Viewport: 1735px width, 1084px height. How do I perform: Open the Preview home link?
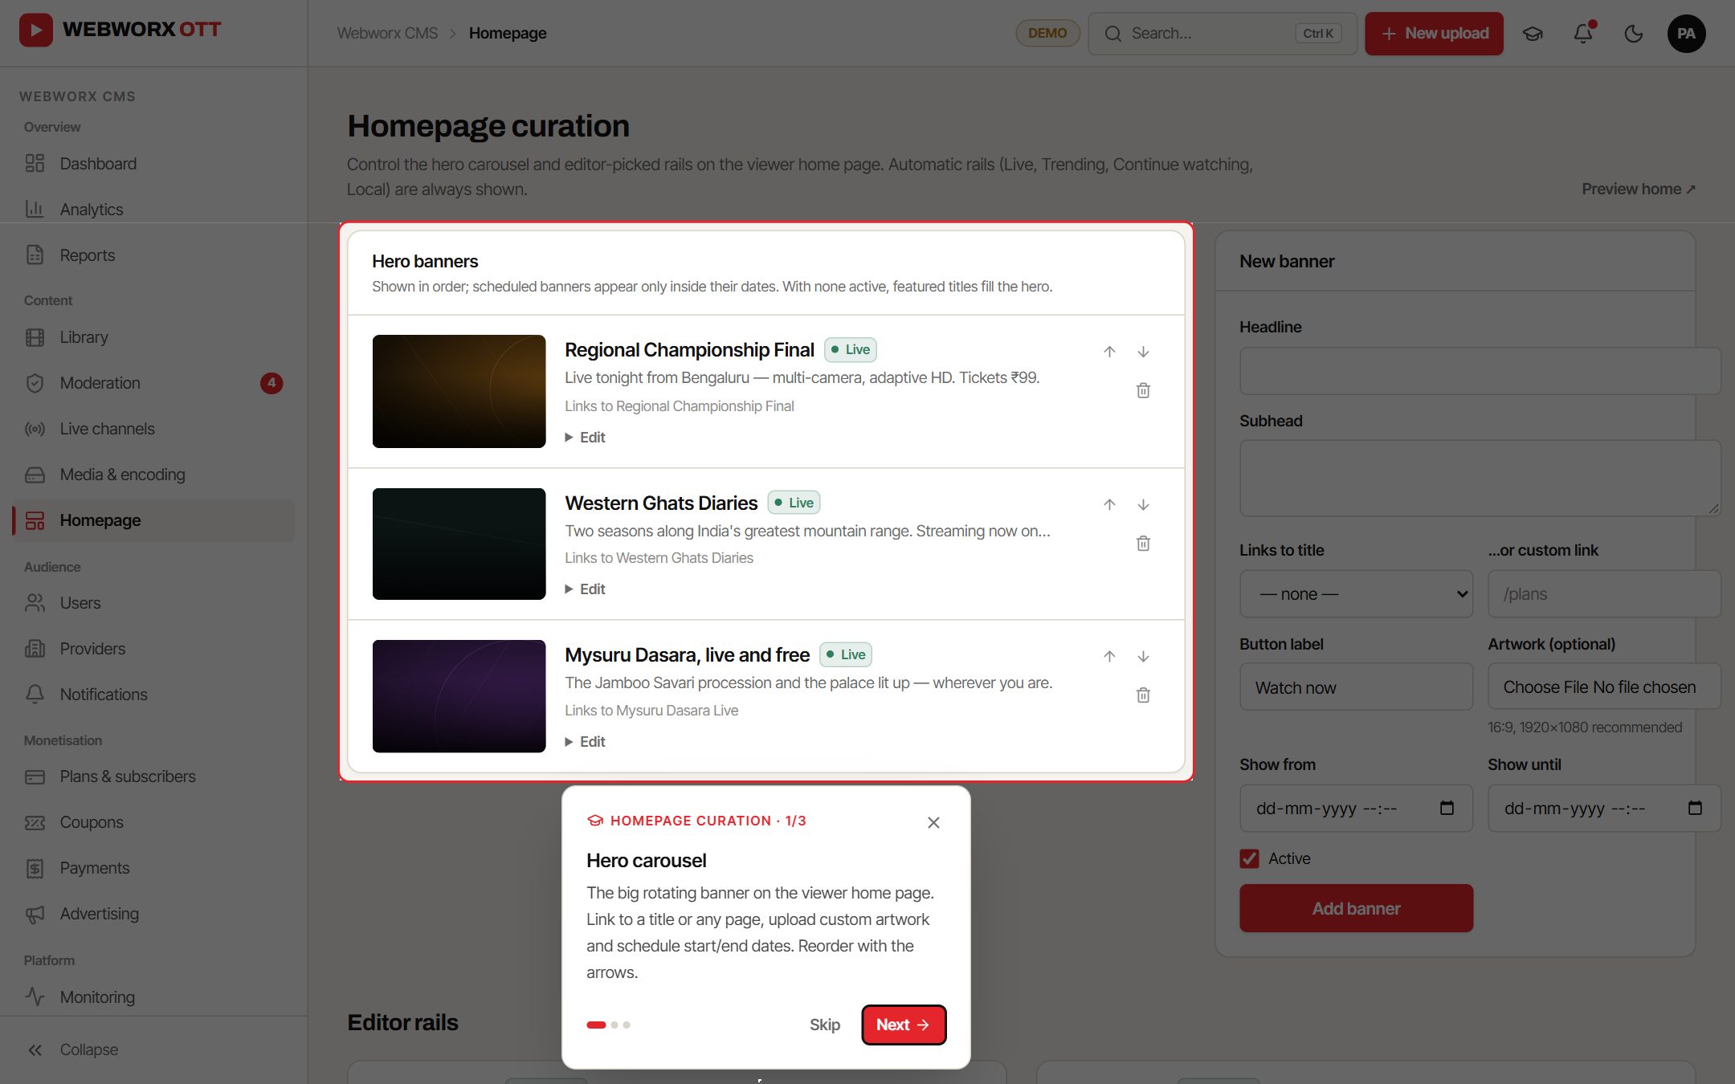[x=1639, y=189]
